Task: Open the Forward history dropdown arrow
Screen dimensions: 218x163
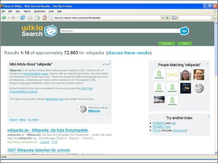Action: pyautogui.click(x=18, y=18)
